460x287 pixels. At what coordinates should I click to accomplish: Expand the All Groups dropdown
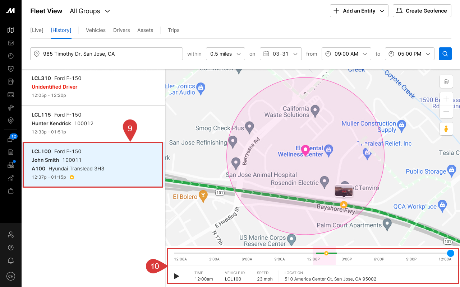(x=90, y=11)
